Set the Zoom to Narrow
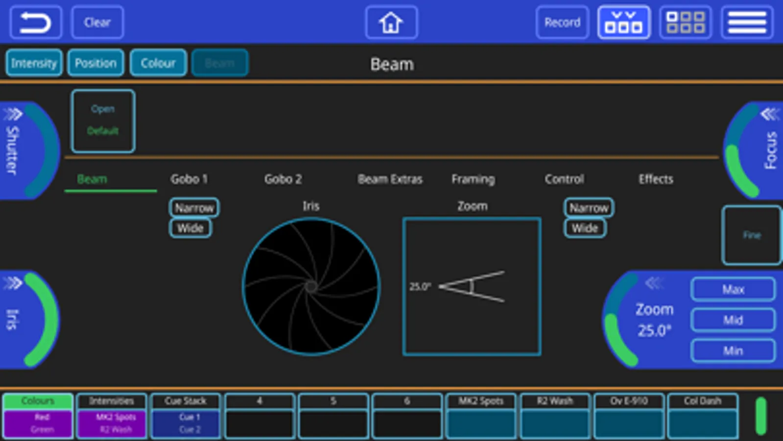This screenshot has height=441, width=783. tap(589, 208)
